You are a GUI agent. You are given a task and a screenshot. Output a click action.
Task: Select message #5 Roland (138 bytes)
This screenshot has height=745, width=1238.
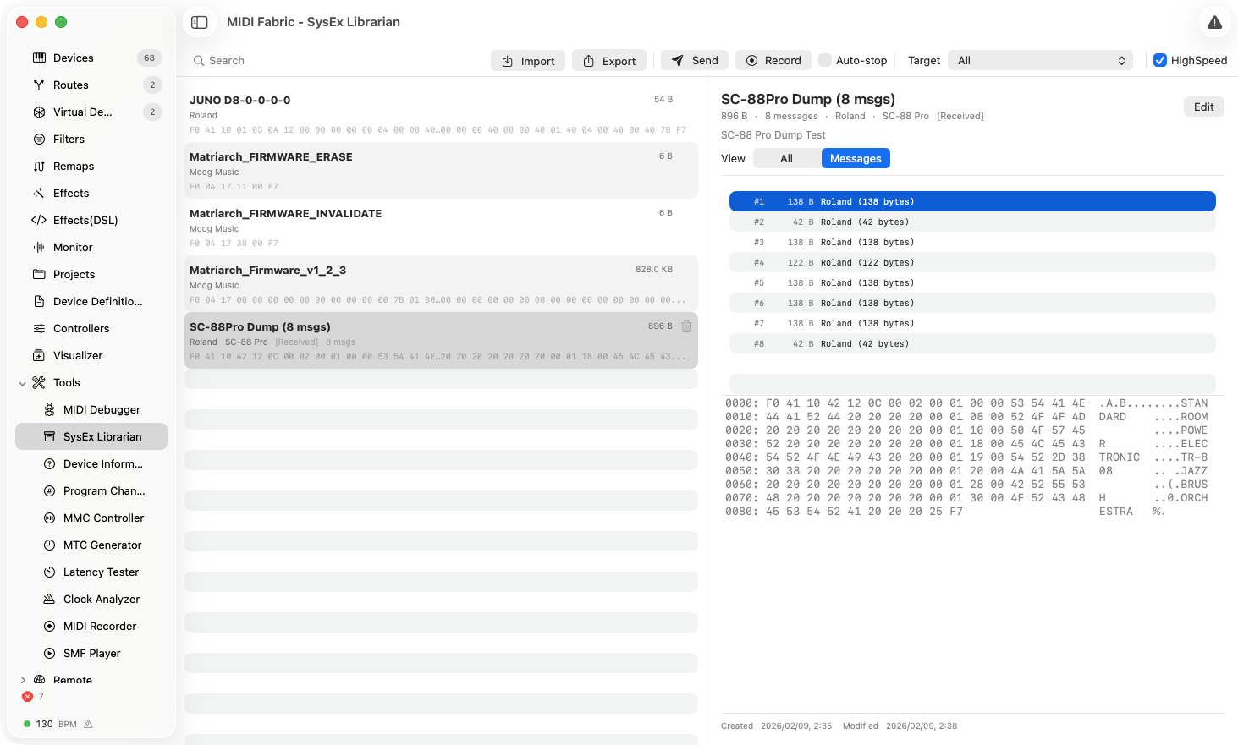tap(972, 282)
